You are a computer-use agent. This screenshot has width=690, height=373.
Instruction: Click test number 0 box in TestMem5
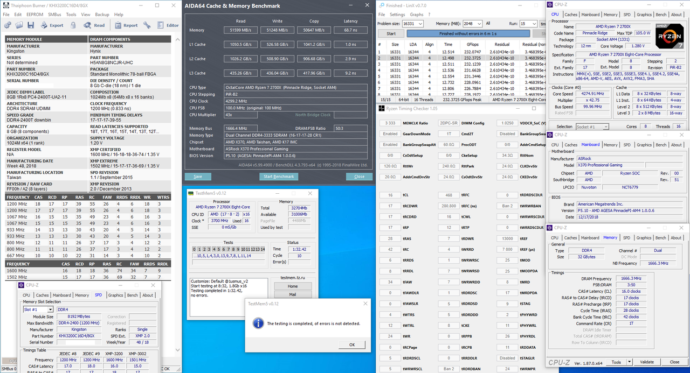pos(195,249)
